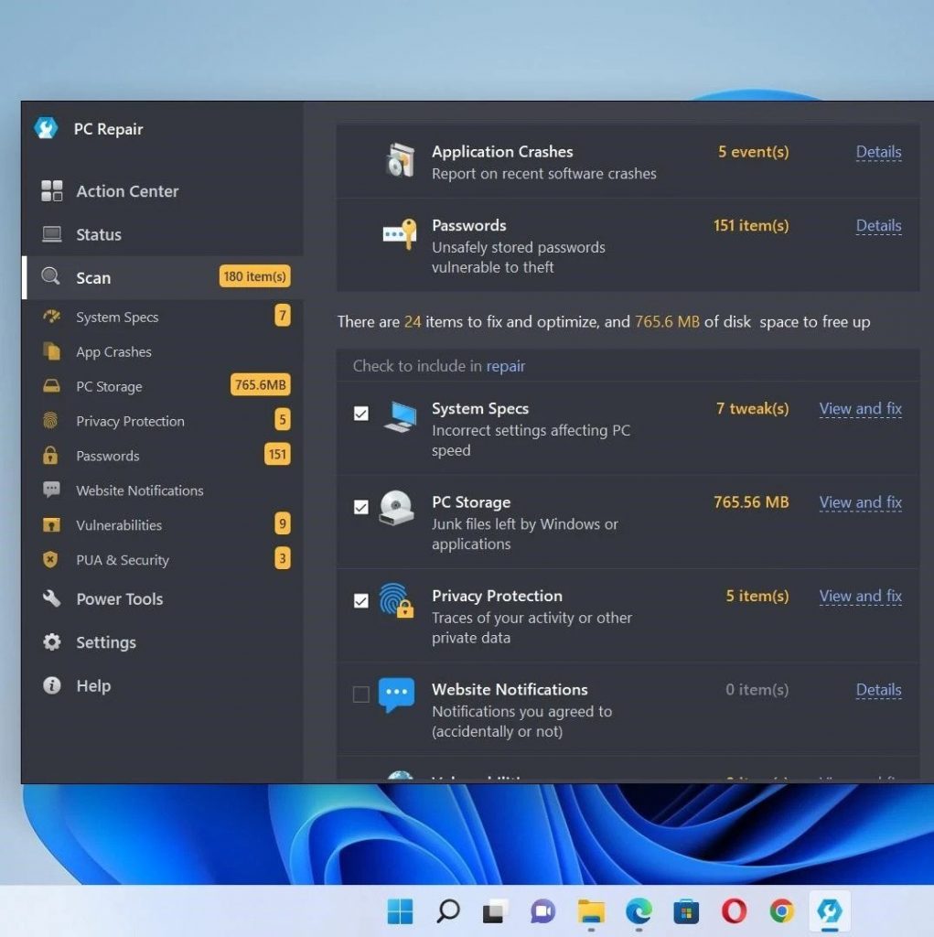
Task: Uncheck the System Specs checkbox
Action: (361, 414)
